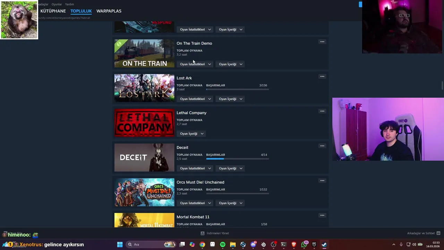Screen dimensions: 444x250
Task: Expand Oyun İçeriği for On The Train Demo
Action: (231, 64)
